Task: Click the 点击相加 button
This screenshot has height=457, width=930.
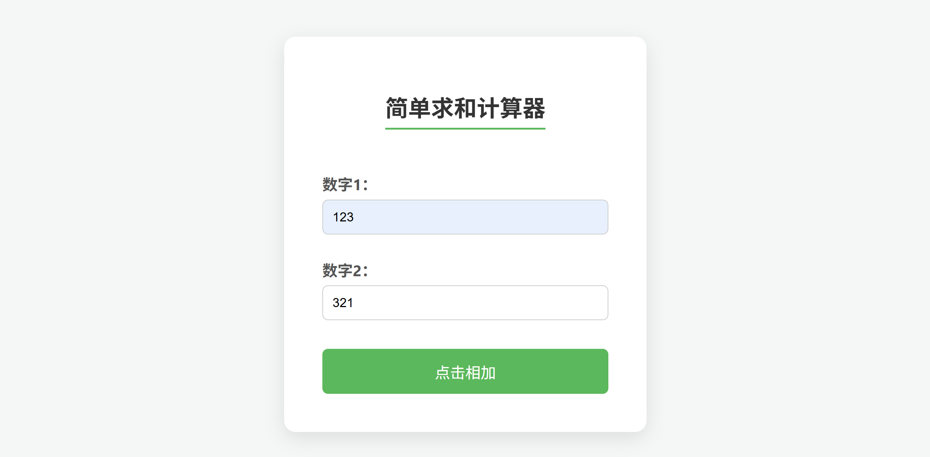Action: click(x=465, y=371)
